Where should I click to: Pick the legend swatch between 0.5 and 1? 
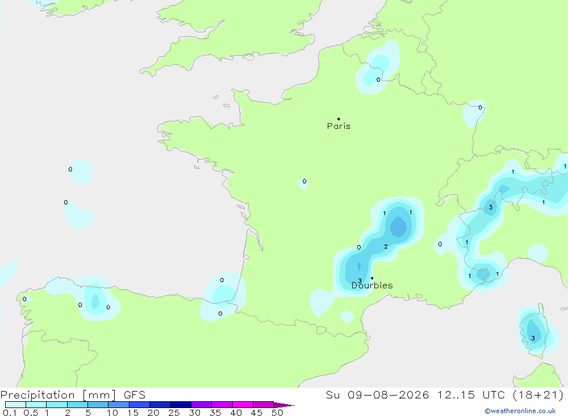[x=36, y=405]
